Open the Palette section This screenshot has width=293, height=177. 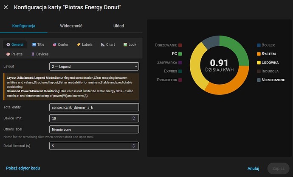coord(14,54)
